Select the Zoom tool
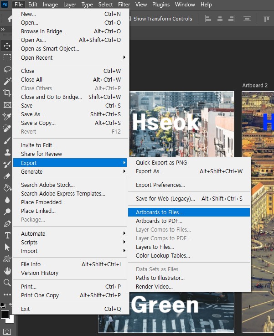Screen dimensions: 274x336 7,283
